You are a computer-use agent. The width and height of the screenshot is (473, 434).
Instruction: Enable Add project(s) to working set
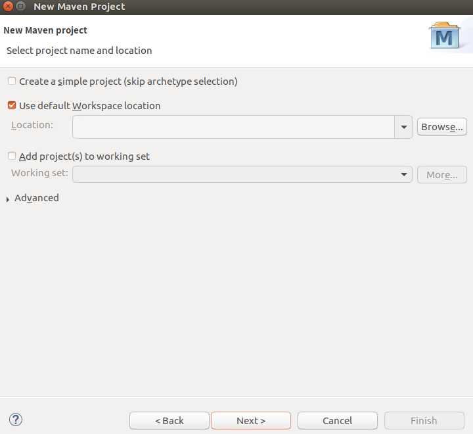pyautogui.click(x=12, y=156)
